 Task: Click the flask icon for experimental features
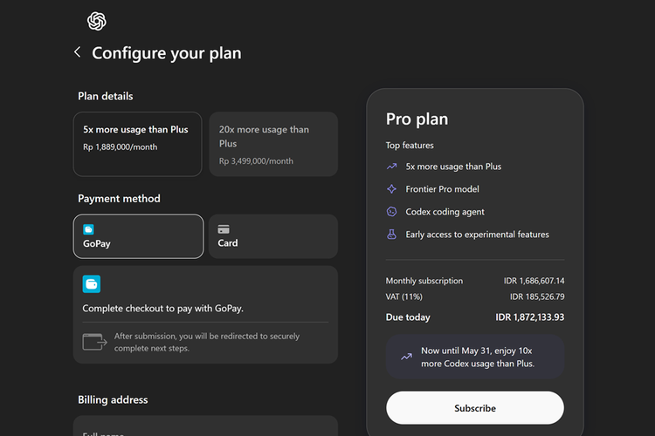point(392,235)
